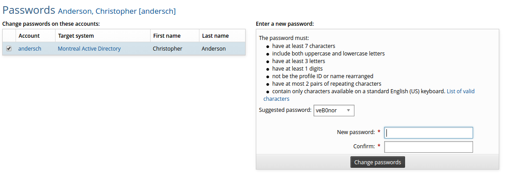Open the List of valid characters link
This screenshot has width=517, height=186.
[x=460, y=91]
